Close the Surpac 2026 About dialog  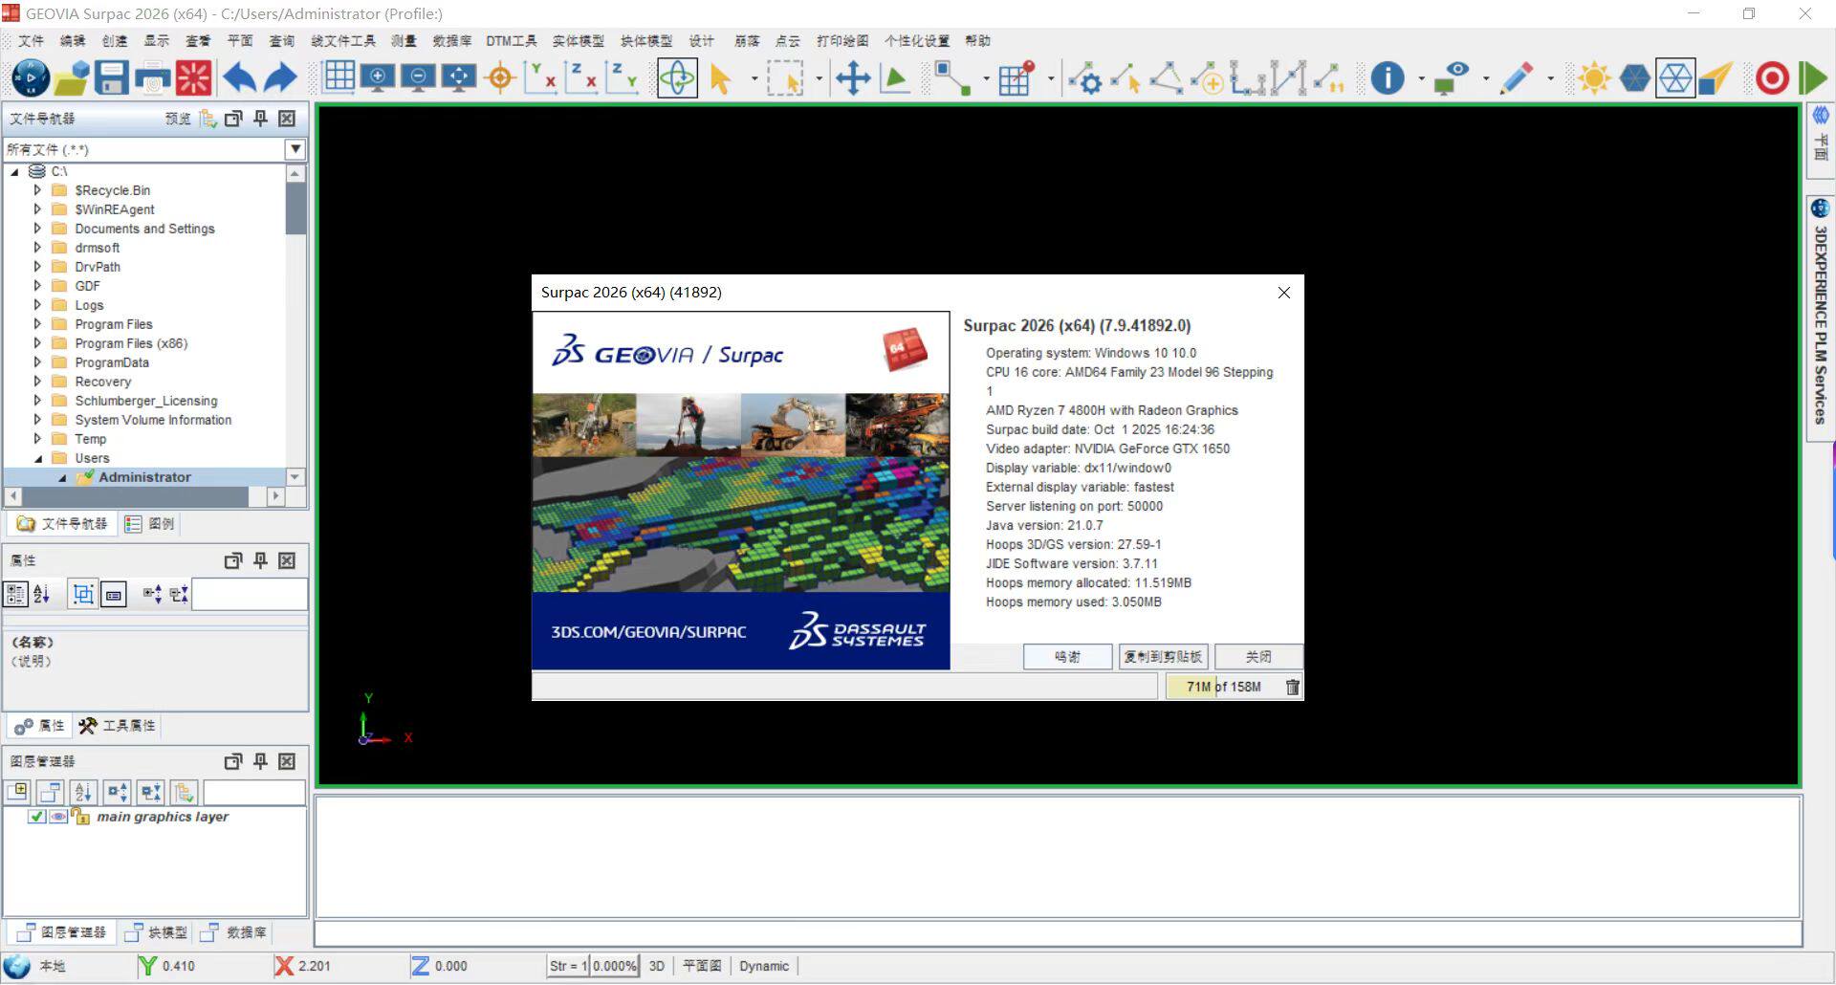[x=1284, y=293]
